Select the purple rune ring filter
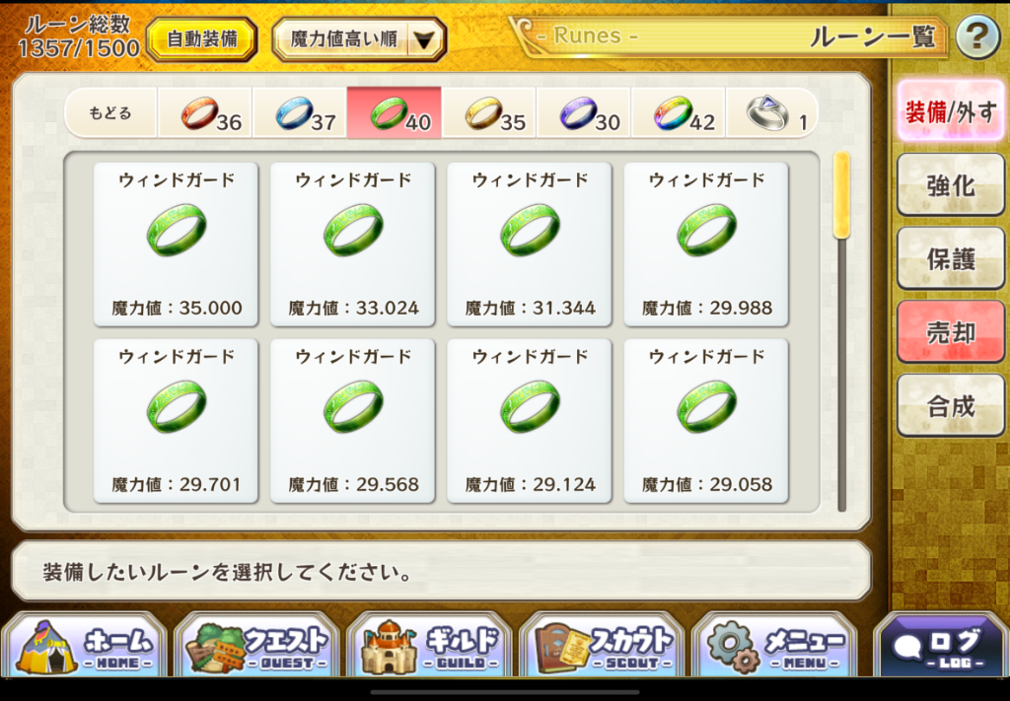The width and height of the screenshot is (1010, 701). click(584, 113)
